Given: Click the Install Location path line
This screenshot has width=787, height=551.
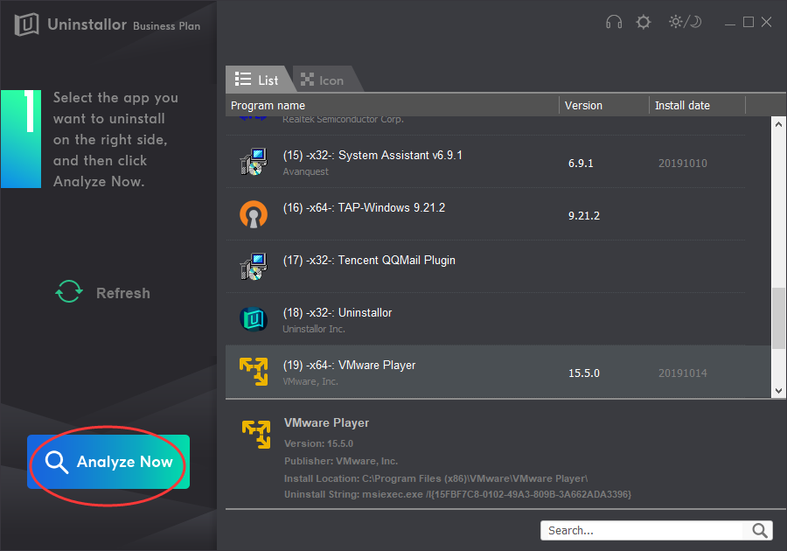Looking at the screenshot, I should tap(435, 478).
